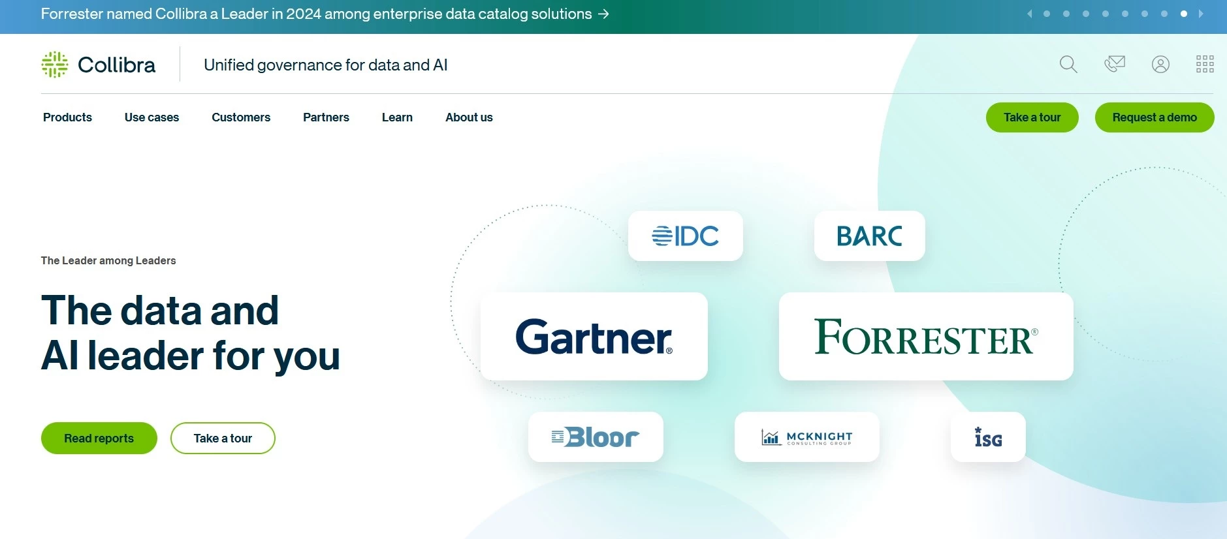This screenshot has width=1227, height=539.
Task: Go to previous banner slide arrow
Action: pyautogui.click(x=1030, y=14)
